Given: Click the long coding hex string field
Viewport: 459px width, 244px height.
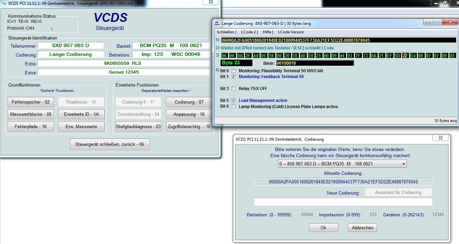Looking at the screenshot, I should (x=339, y=41).
